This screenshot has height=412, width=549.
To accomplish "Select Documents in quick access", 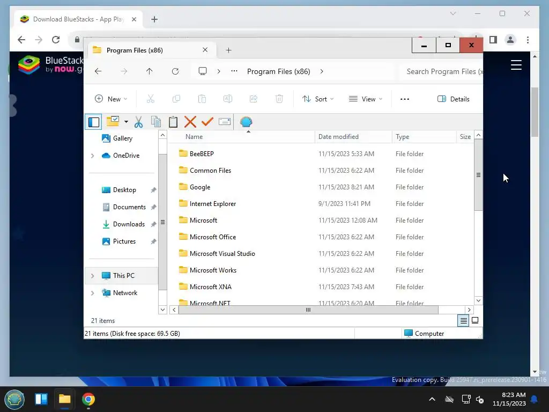I will (129, 207).
